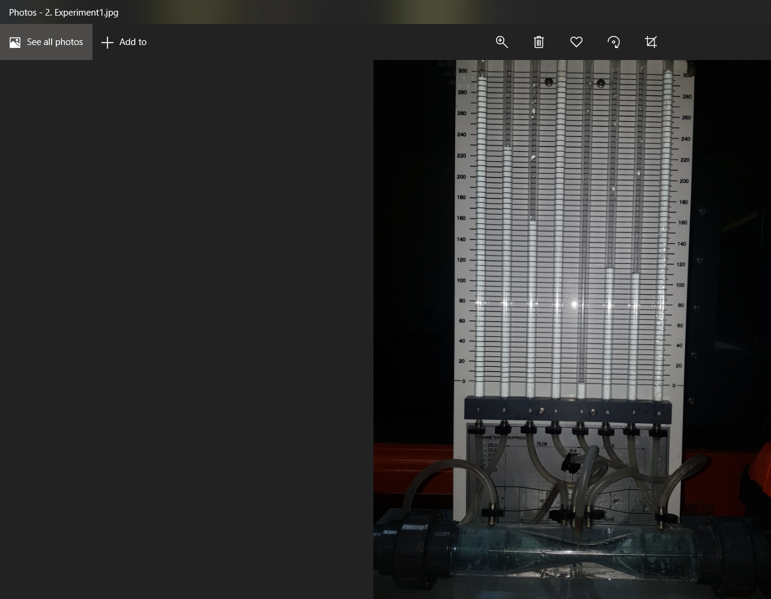Click the plus icon next to Add to

tap(107, 42)
